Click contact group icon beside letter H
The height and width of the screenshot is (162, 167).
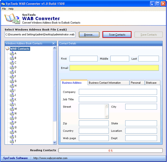[x=12, y=86]
